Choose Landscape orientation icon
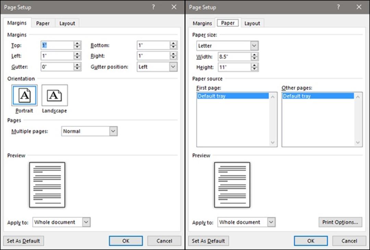 coord(54,95)
